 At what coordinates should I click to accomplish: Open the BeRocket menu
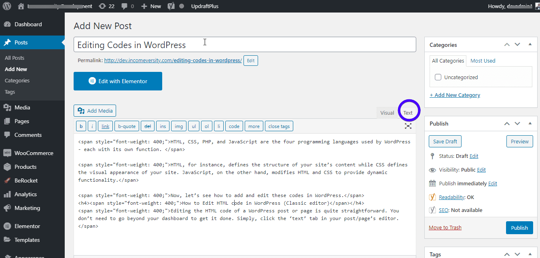[x=32, y=180]
